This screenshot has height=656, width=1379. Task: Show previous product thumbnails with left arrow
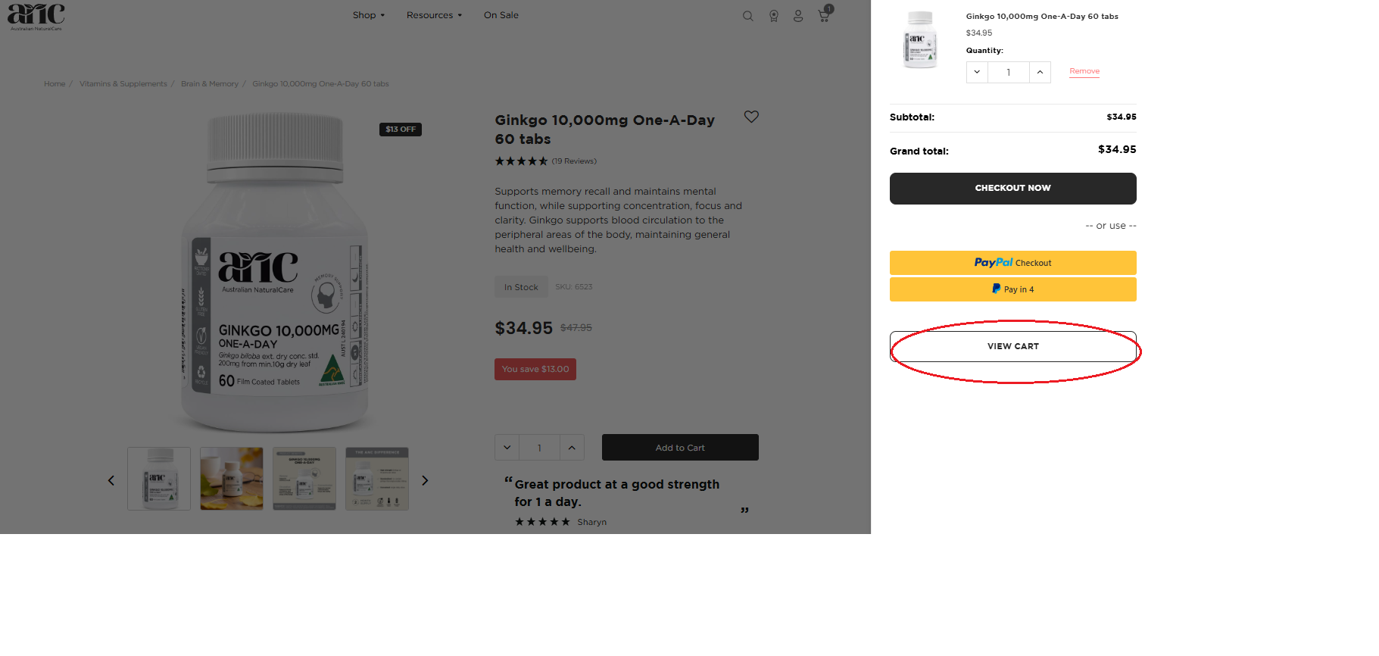point(111,480)
